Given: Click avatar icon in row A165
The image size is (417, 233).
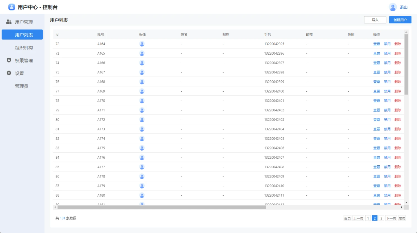Looking at the screenshot, I should click(x=142, y=53).
